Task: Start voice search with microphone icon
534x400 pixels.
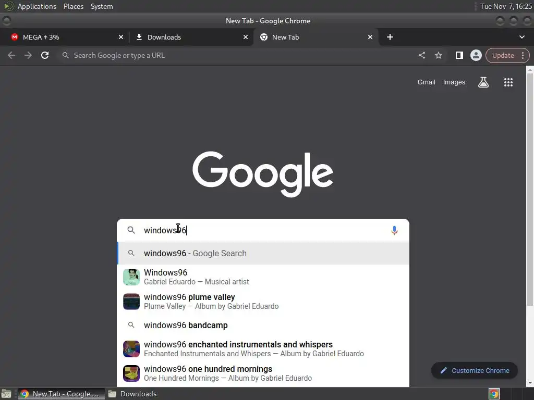Action: point(394,230)
